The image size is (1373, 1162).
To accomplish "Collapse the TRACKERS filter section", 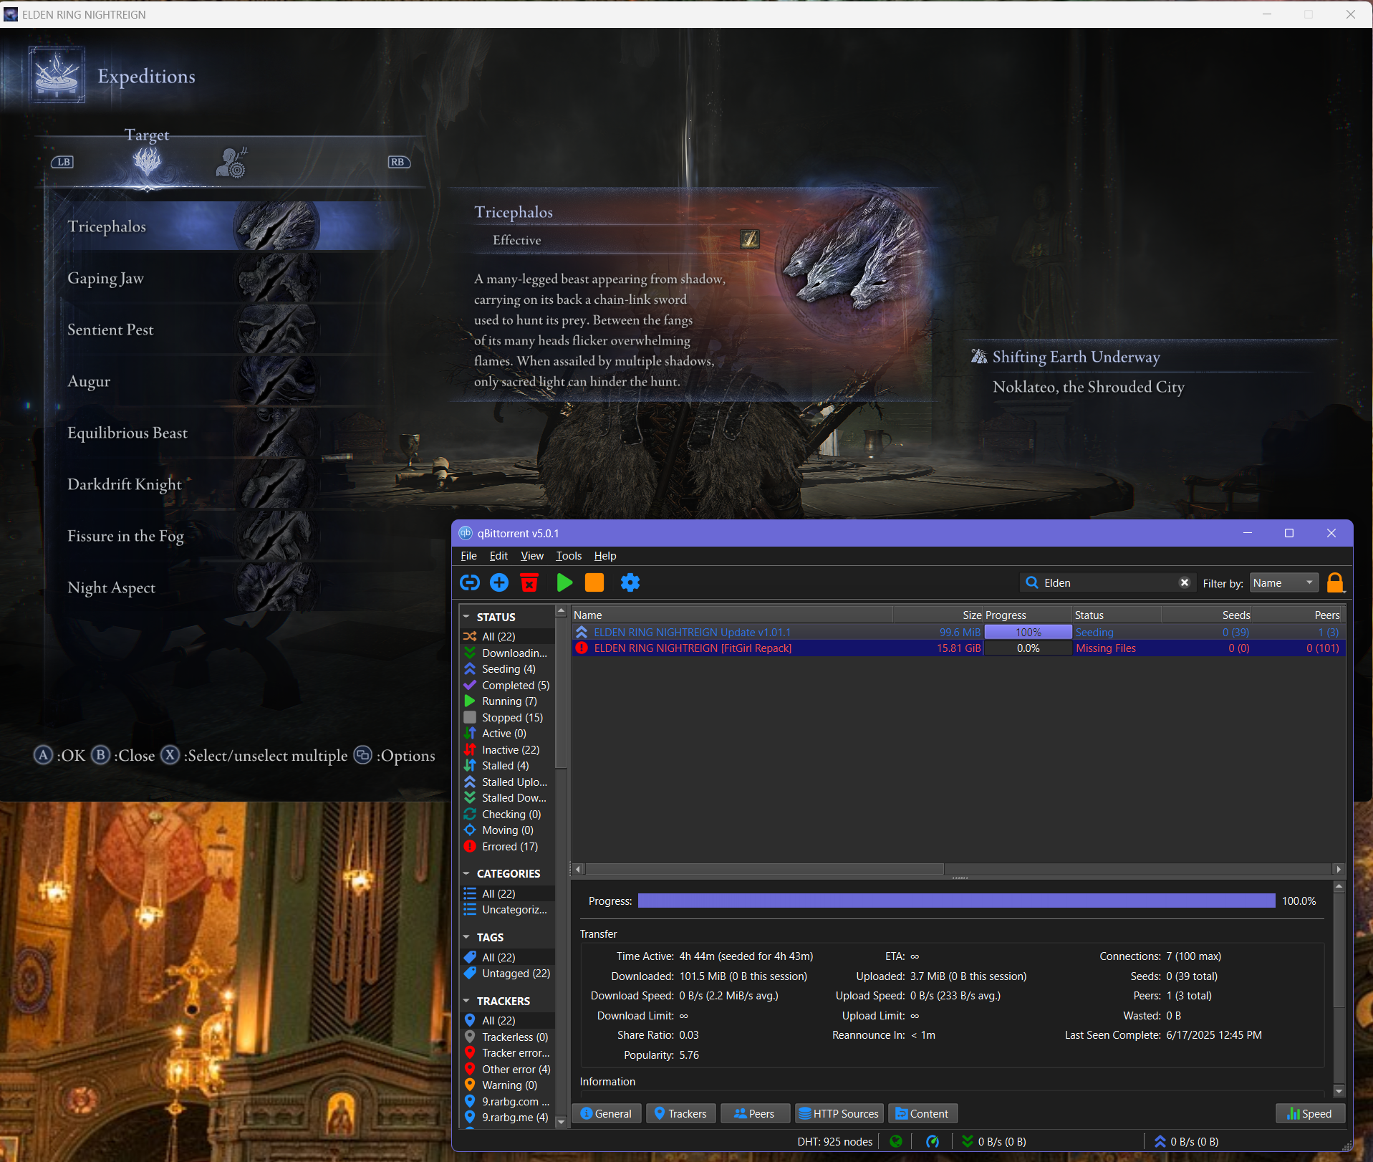I will [x=467, y=1001].
